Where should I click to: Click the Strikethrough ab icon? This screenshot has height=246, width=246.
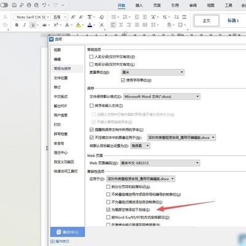44,25
